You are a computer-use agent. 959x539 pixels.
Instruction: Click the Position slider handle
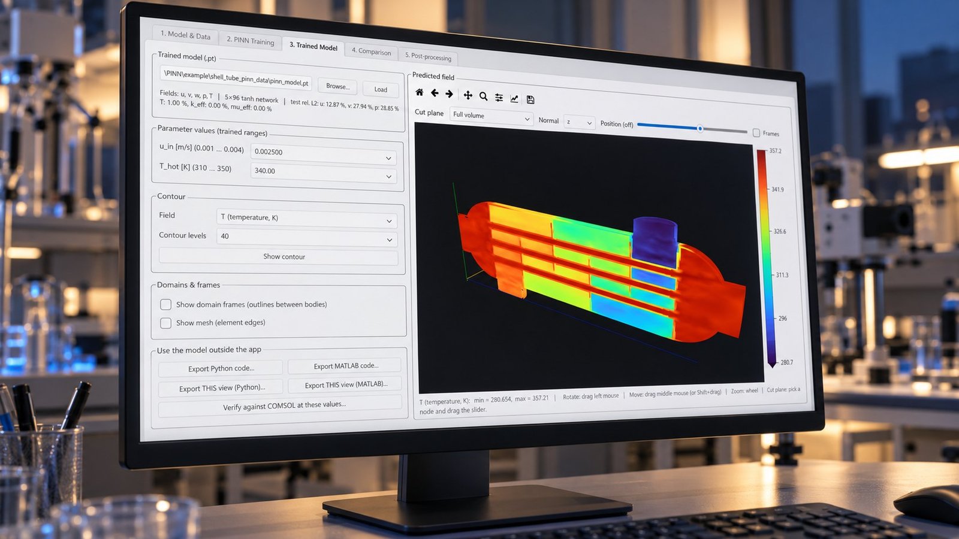[699, 129]
